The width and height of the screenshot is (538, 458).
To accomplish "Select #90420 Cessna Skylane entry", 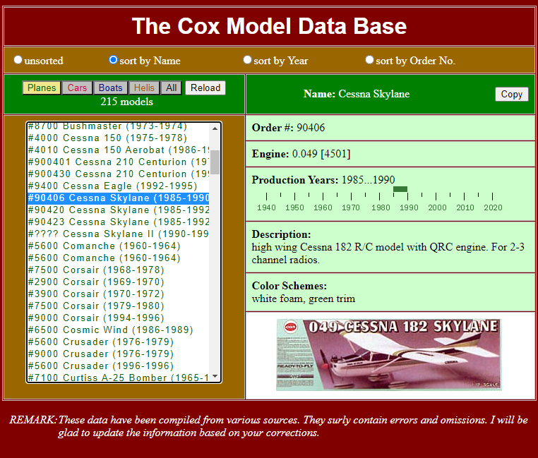I will [119, 210].
